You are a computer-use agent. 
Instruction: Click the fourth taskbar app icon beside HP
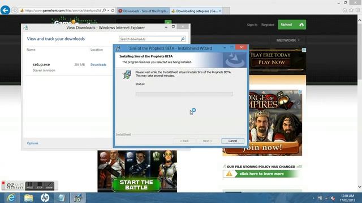(61, 198)
